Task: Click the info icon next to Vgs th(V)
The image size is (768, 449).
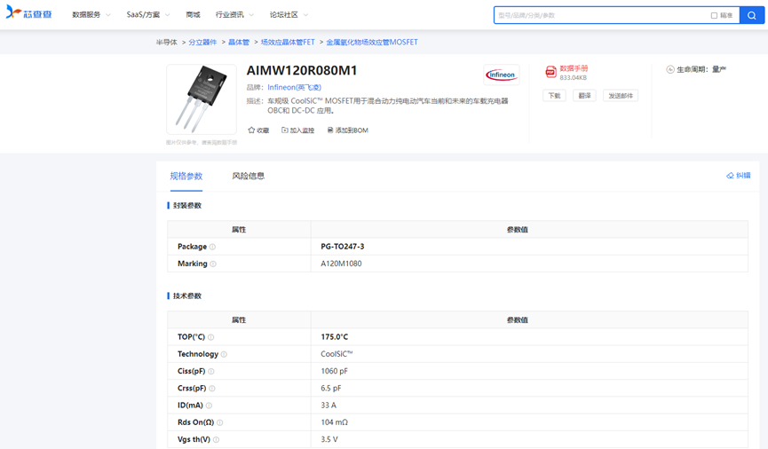Action: click(x=216, y=440)
